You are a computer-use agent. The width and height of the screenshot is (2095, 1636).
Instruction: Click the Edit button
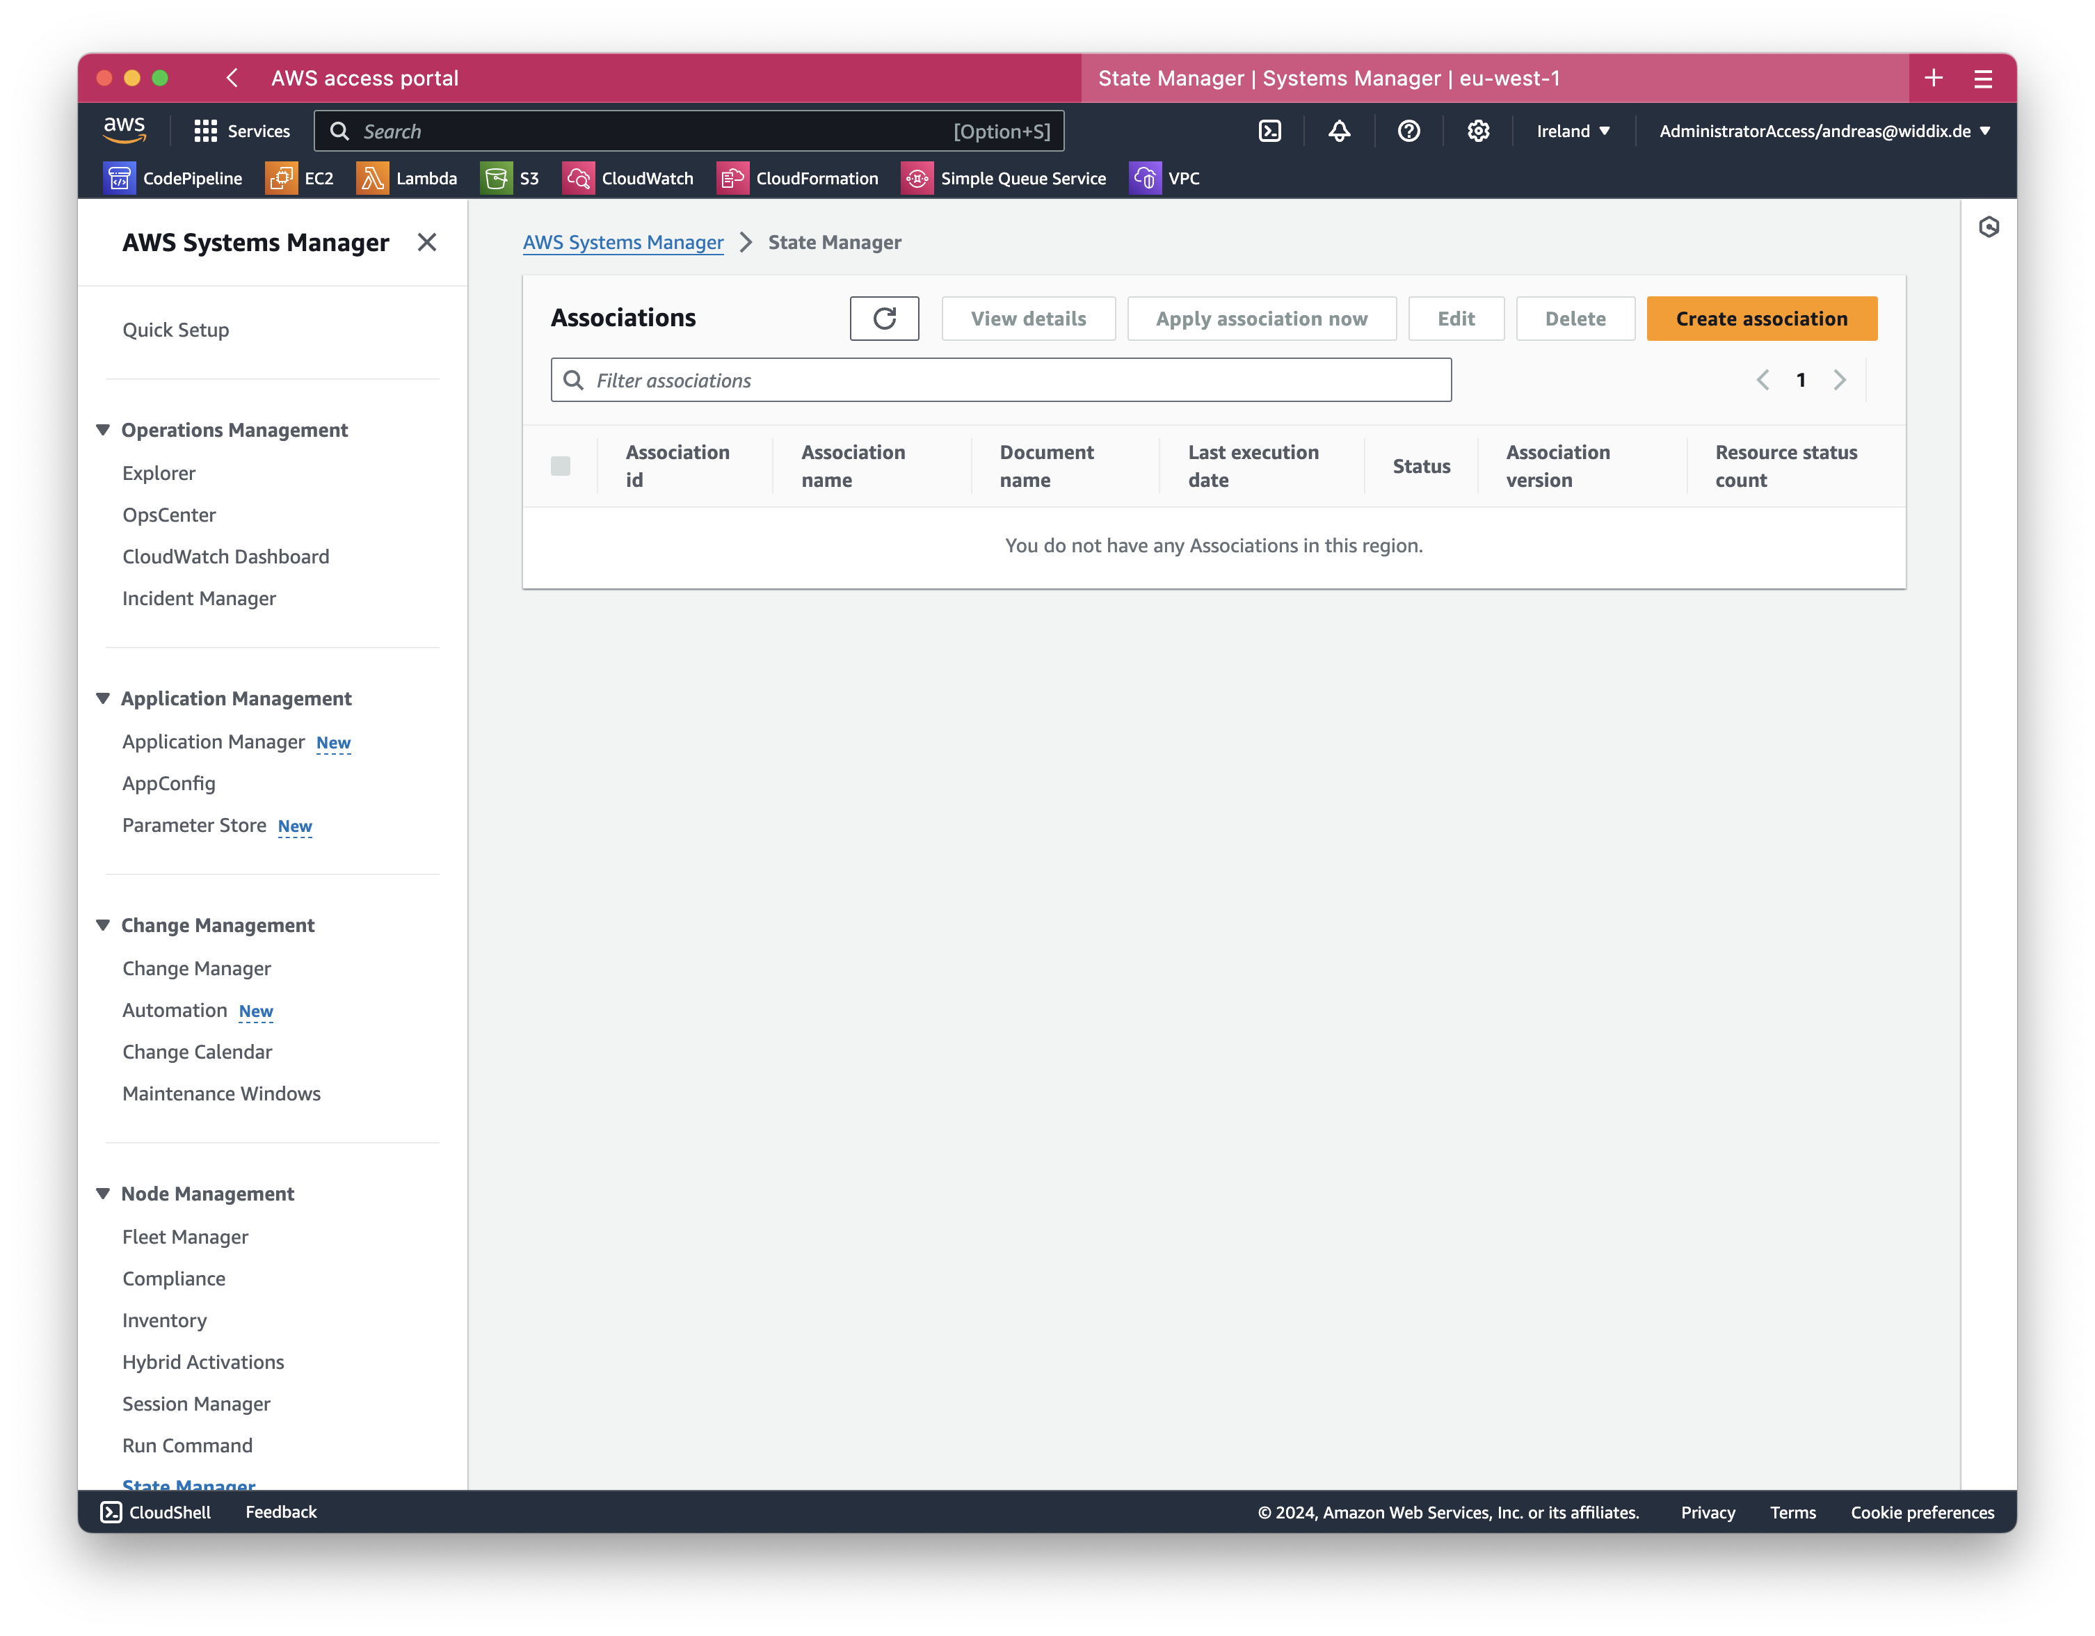(x=1456, y=319)
